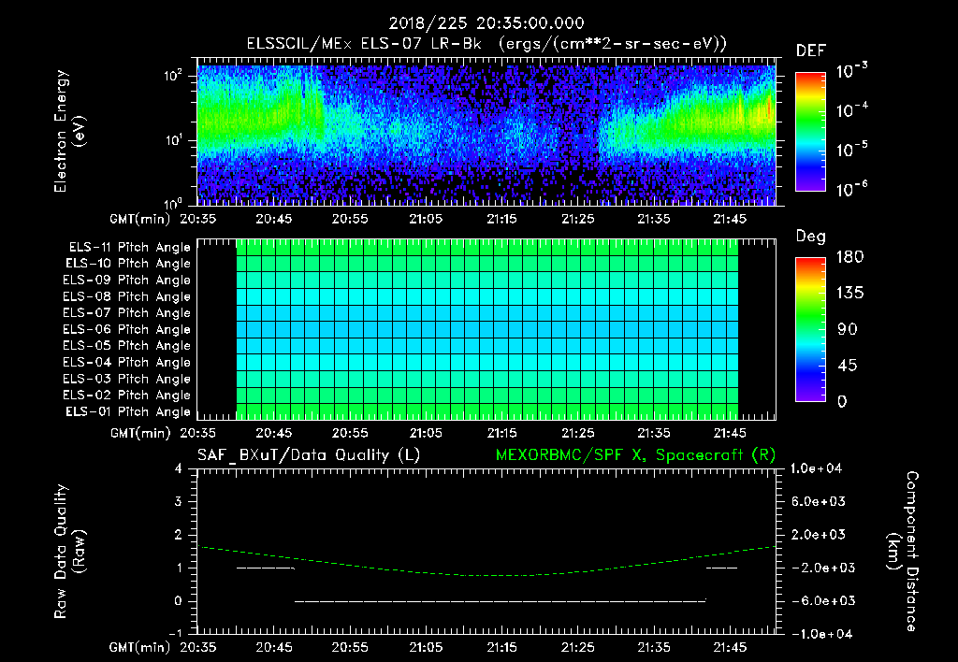The height and width of the screenshot is (662, 958).
Task: Select the "ELS-06 Pitch Angle" row label
Action: pyautogui.click(x=127, y=330)
